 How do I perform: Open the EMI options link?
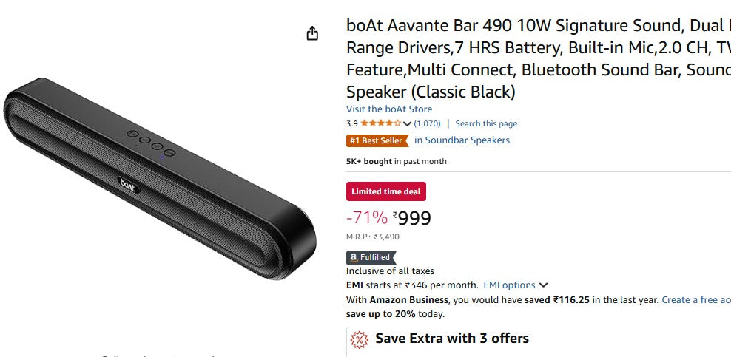509,285
